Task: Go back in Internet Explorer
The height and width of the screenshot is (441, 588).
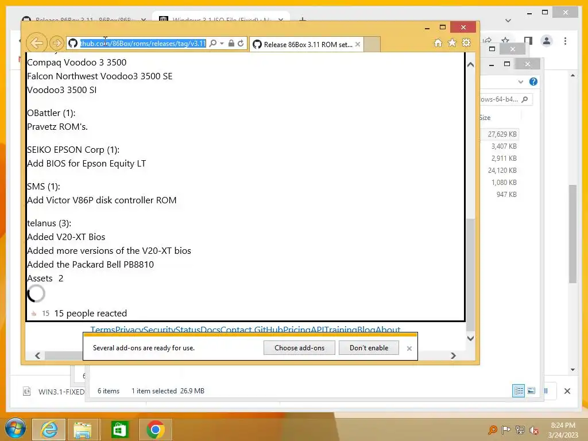Action: pos(36,43)
